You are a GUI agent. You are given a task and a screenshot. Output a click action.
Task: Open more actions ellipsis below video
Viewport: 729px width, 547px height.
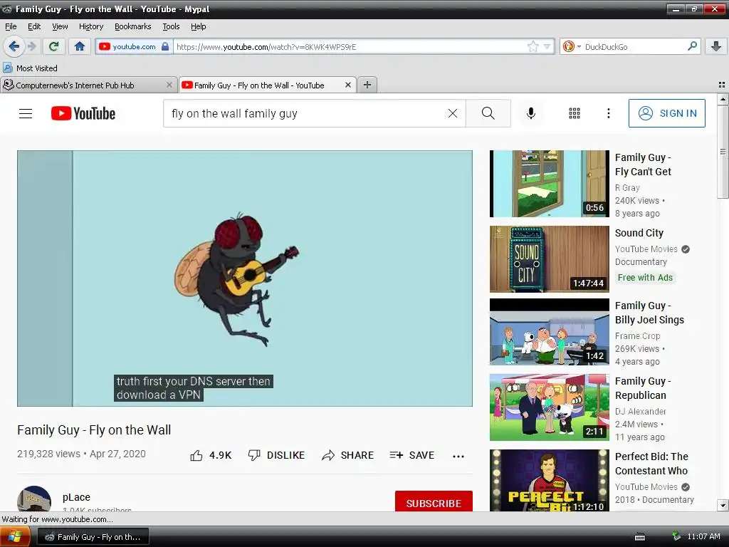click(x=458, y=456)
